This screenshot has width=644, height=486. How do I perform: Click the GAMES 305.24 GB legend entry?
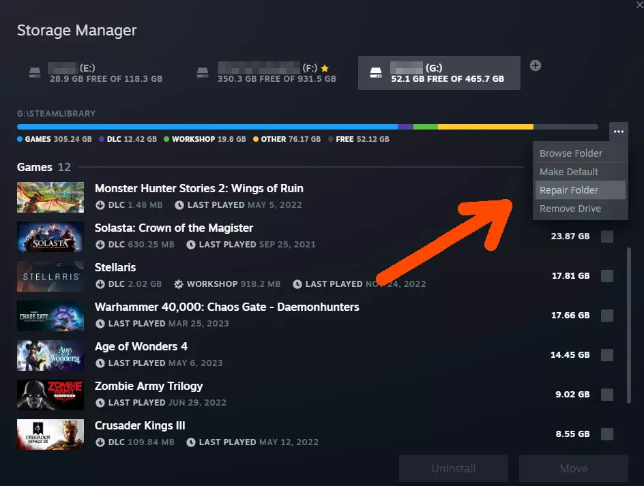coord(55,139)
